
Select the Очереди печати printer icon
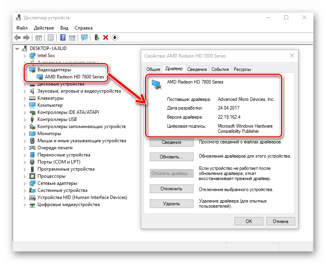click(x=32, y=148)
